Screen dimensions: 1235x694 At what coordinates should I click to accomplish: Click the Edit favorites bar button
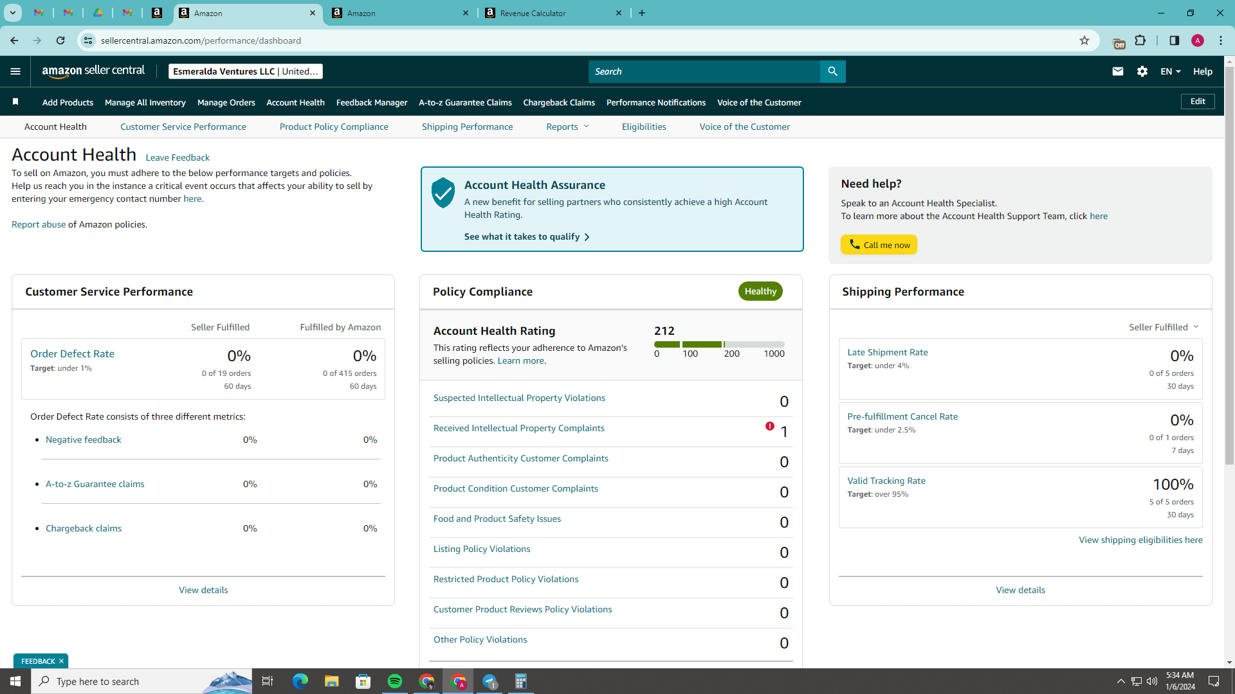click(x=1198, y=102)
